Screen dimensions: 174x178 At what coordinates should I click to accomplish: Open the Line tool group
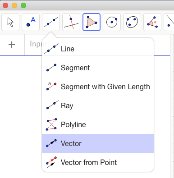(51, 22)
